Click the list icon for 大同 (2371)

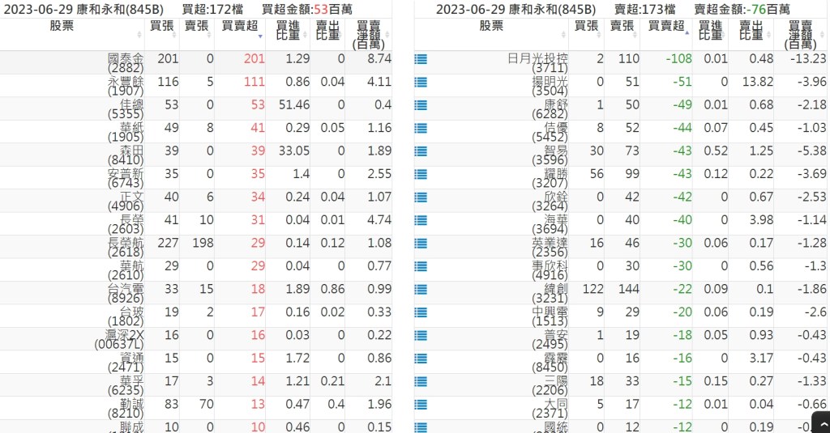click(x=421, y=404)
